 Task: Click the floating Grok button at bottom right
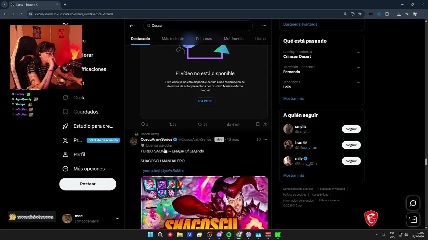413,203
